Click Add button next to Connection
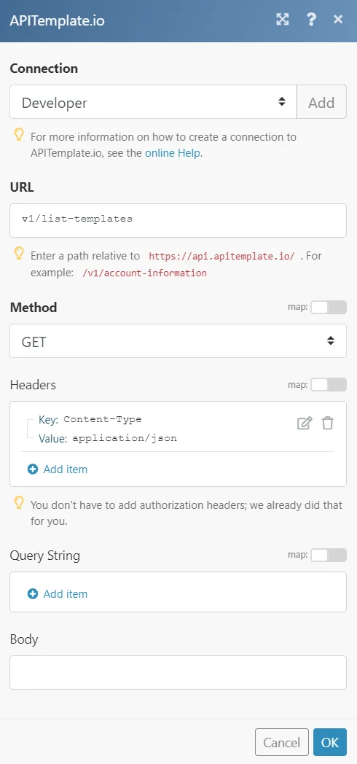Screen dimensions: 357x764 click(x=322, y=102)
